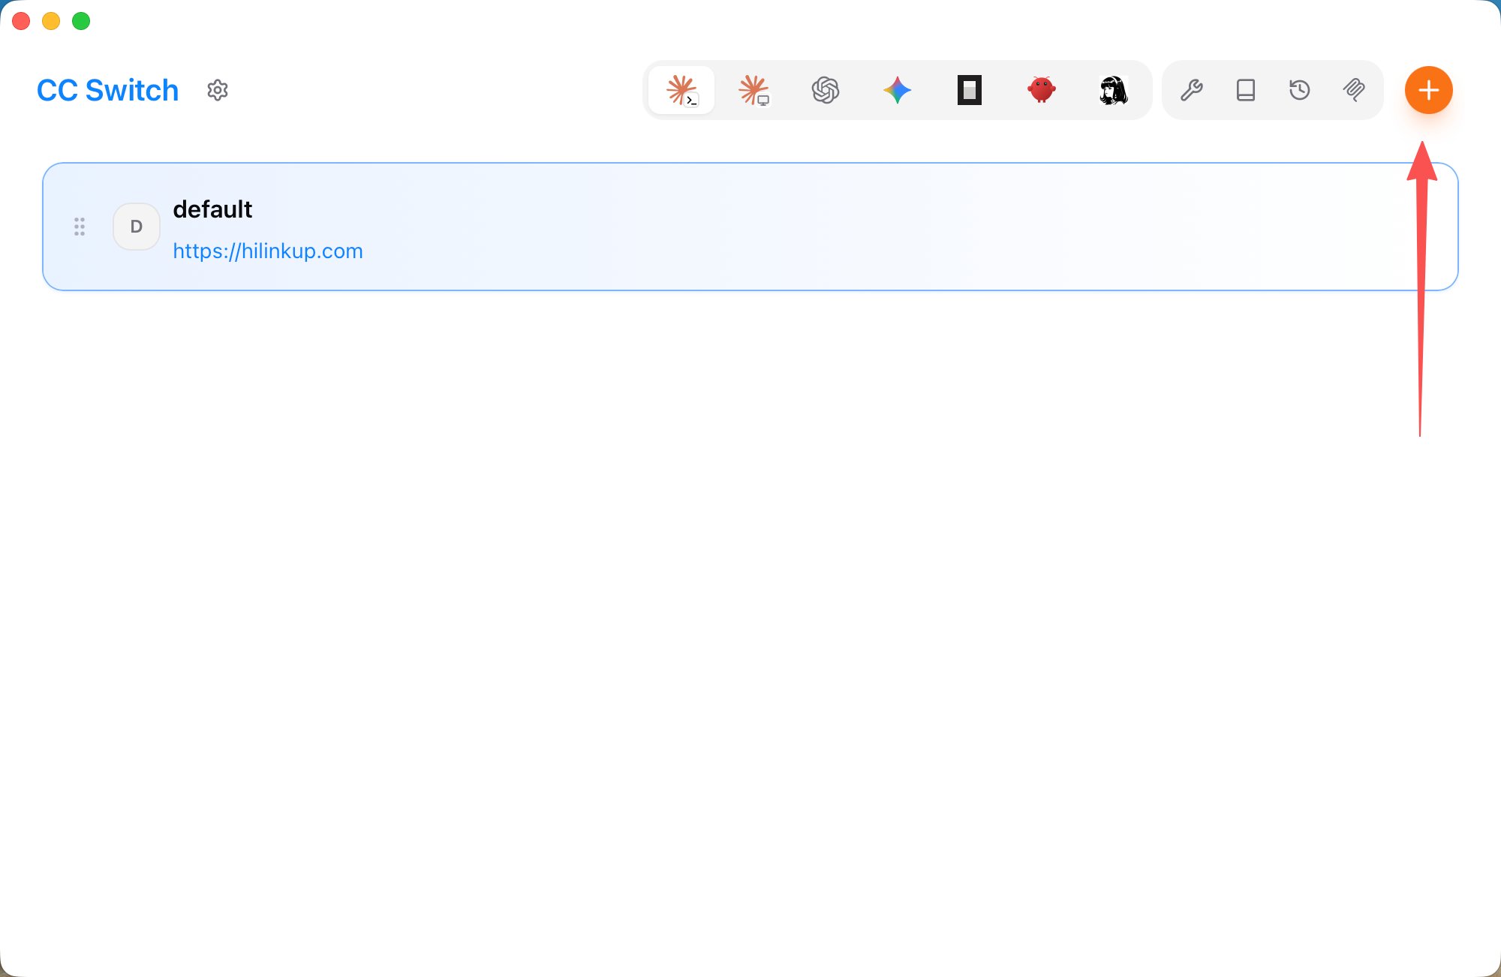Viewport: 1501px width, 977px height.
Task: Open the wrench tools icon
Action: tap(1192, 90)
